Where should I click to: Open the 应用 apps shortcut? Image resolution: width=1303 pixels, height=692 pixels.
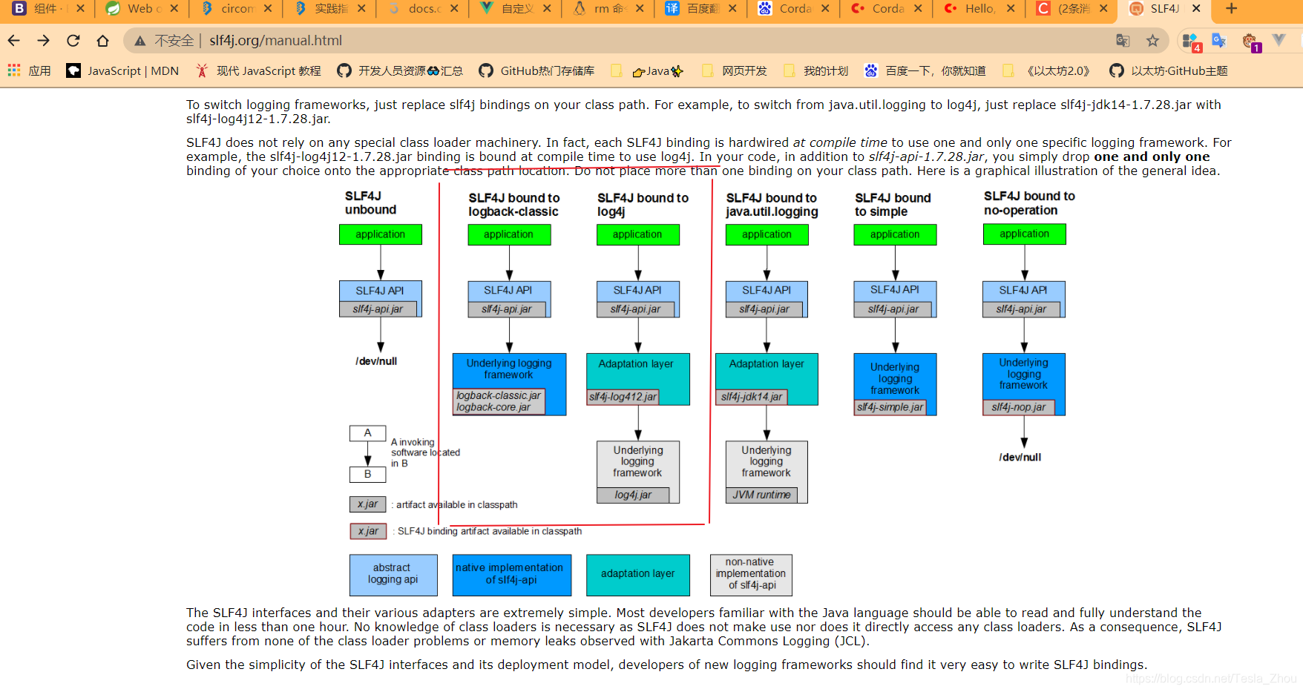pos(30,70)
